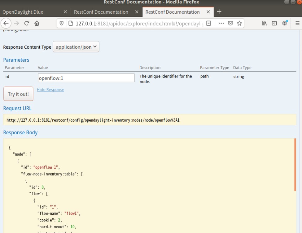Image resolution: width=302 pixels, height=233 pixels.
Task: Open page actions three-dots menu
Action: pyautogui.click(x=221, y=23)
